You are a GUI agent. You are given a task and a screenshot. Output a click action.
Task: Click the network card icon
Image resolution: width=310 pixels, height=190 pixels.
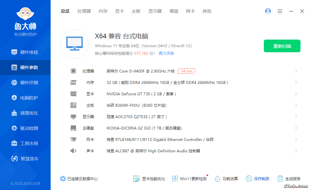click(73, 140)
